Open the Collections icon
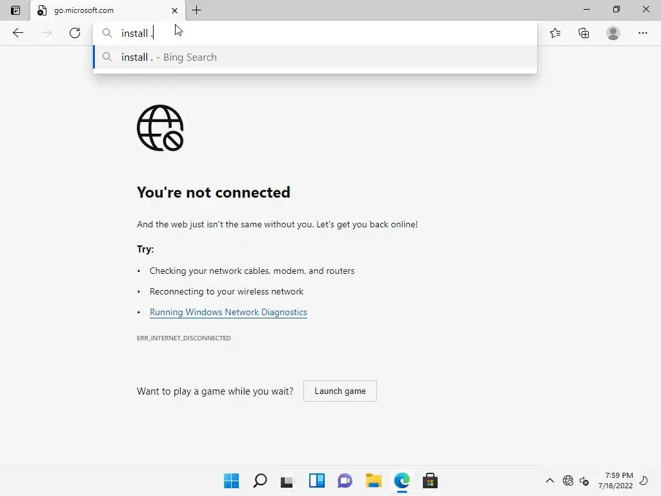 (584, 33)
